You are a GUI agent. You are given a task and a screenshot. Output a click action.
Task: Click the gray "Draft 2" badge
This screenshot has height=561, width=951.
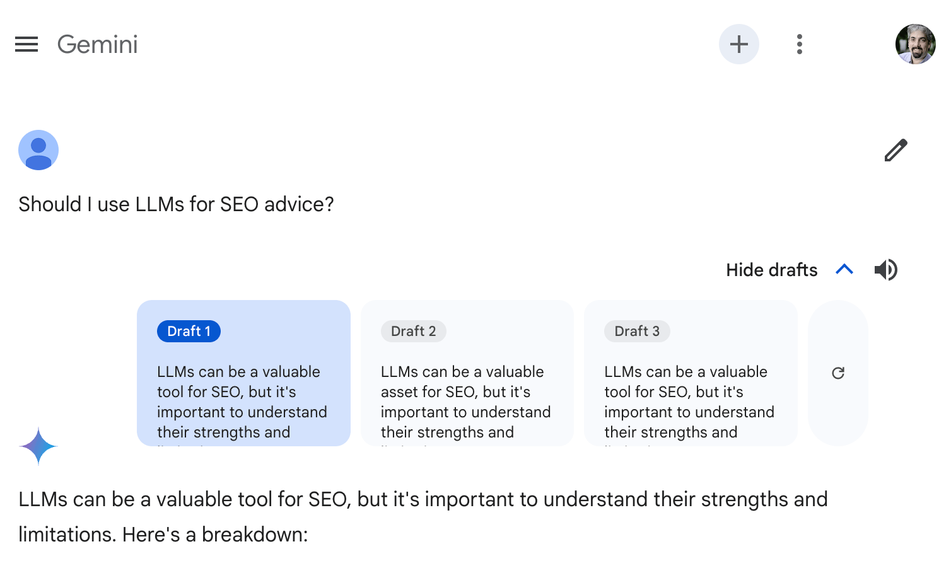[413, 331]
